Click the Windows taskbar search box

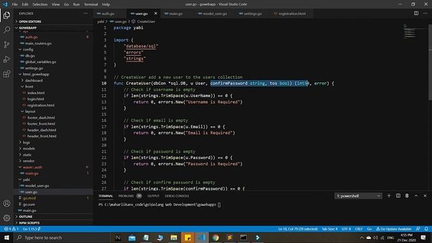tap(61, 238)
